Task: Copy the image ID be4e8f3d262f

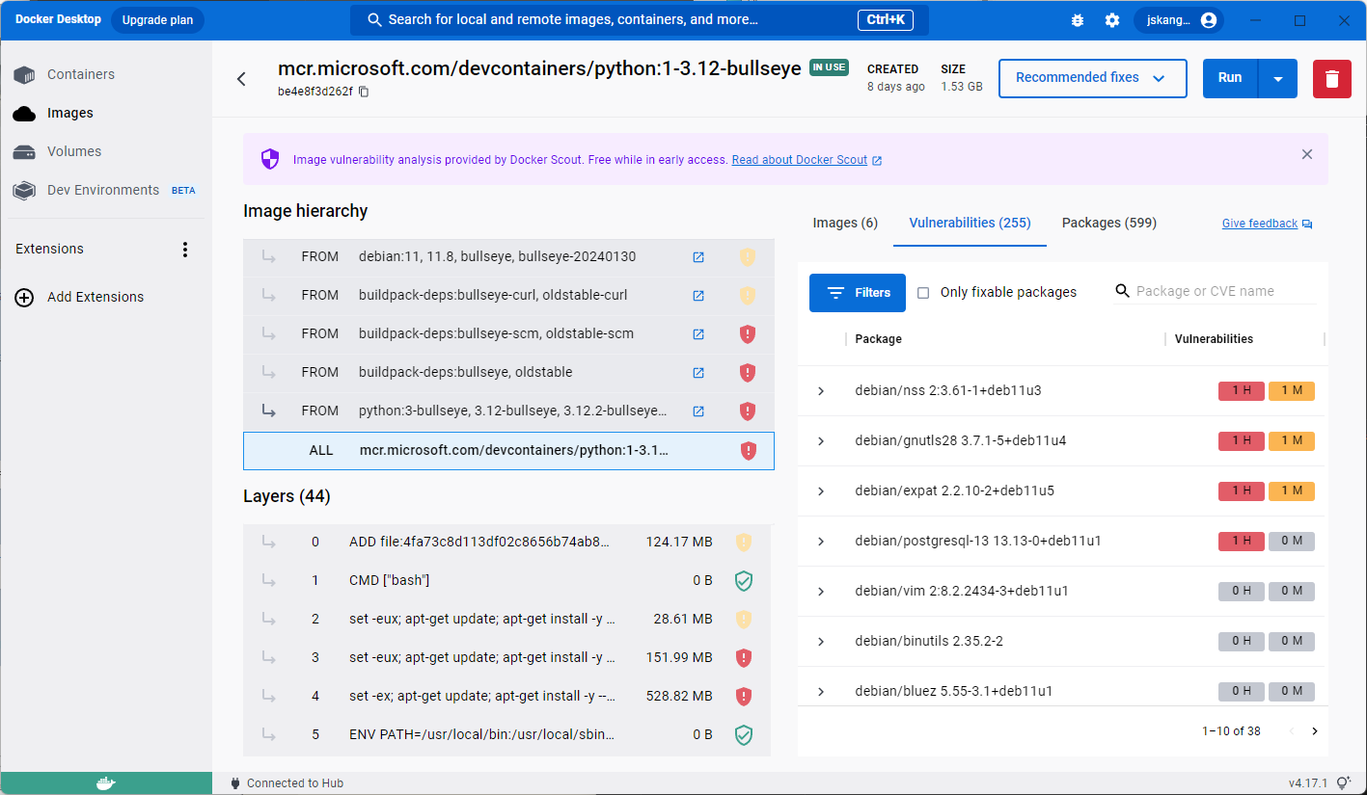Action: [x=364, y=92]
